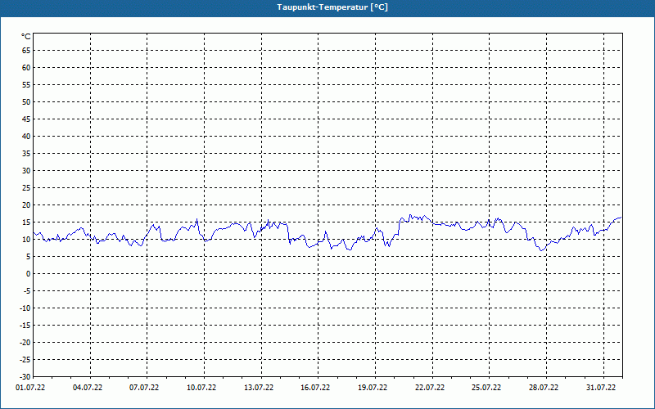
Task: Click the 07.07.22 date label
Action: click(144, 388)
